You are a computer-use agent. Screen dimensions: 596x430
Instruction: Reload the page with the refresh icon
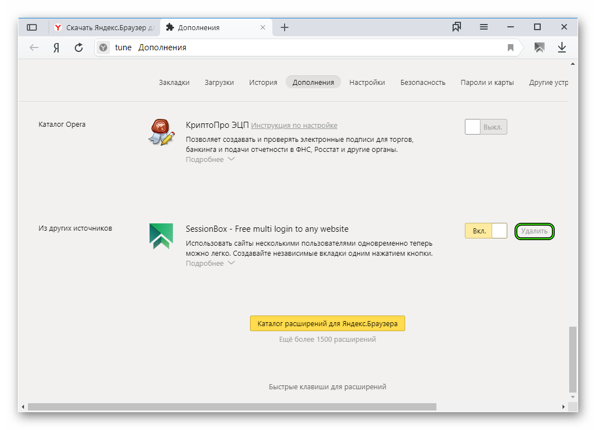(79, 47)
